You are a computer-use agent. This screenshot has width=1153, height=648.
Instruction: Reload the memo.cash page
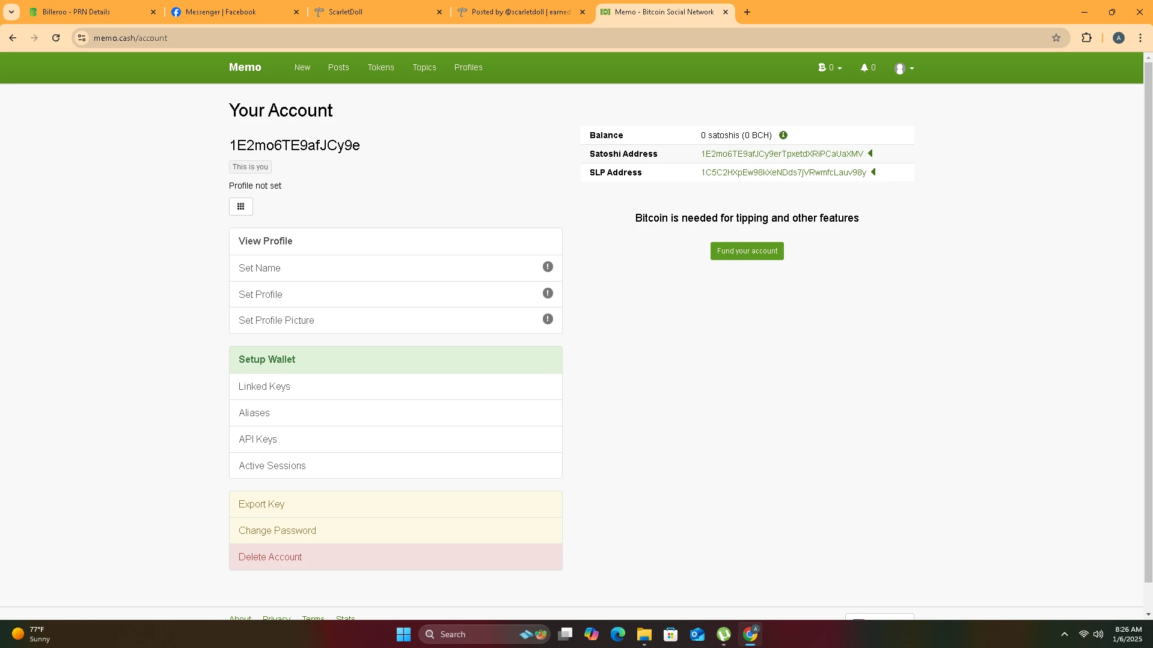(56, 38)
